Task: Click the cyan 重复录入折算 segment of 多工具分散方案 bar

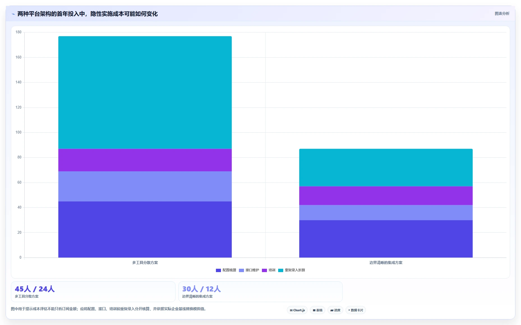Action: 145,92
